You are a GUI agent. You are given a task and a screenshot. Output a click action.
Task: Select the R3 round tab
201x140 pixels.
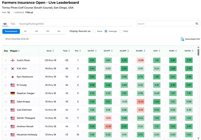coord(48,31)
